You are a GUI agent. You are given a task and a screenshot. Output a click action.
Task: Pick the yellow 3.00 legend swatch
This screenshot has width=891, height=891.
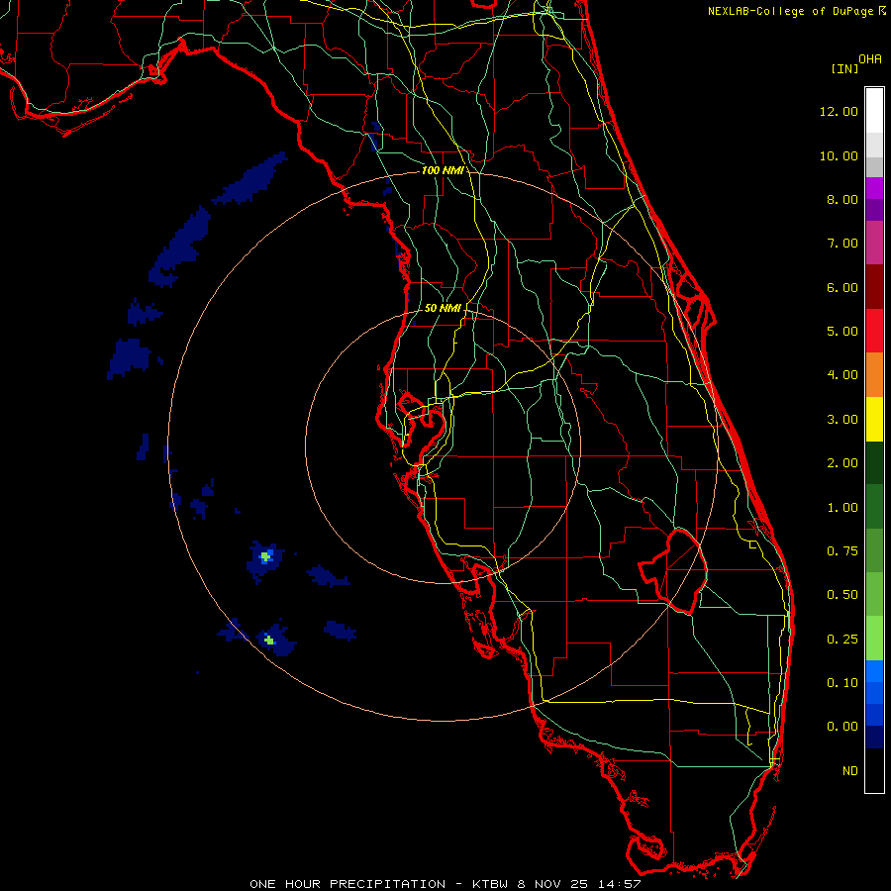[874, 420]
